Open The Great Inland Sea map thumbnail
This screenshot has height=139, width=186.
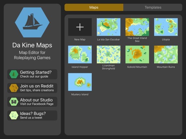coord(137,27)
